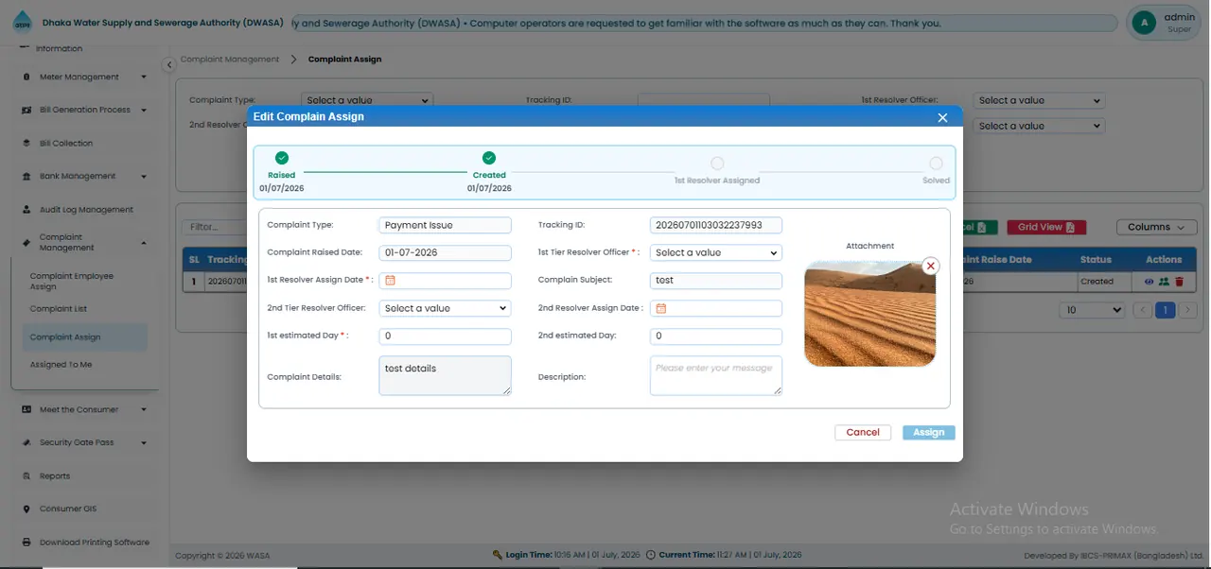
Task: Click the DWASA logo
Action: click(22, 23)
